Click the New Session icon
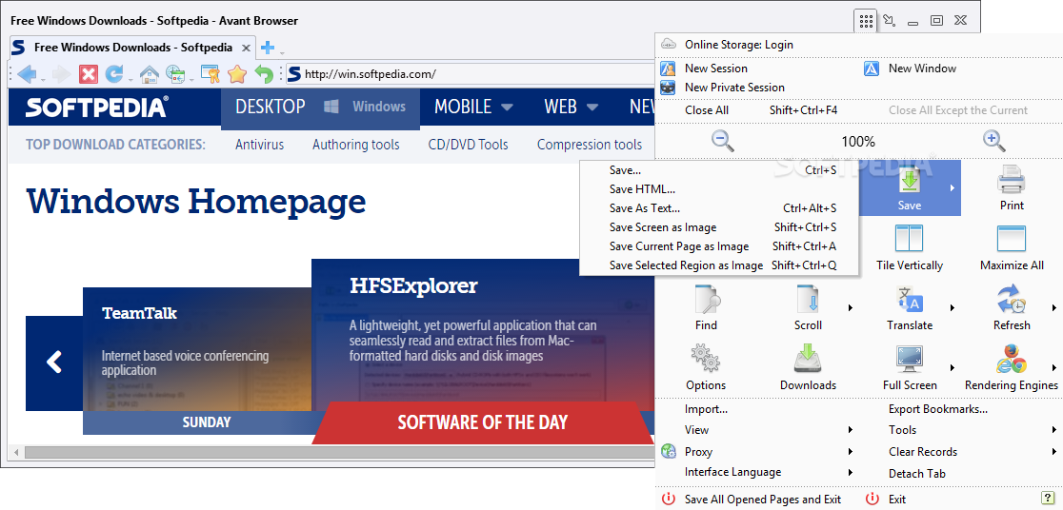The height and width of the screenshot is (510, 1063). (x=668, y=69)
